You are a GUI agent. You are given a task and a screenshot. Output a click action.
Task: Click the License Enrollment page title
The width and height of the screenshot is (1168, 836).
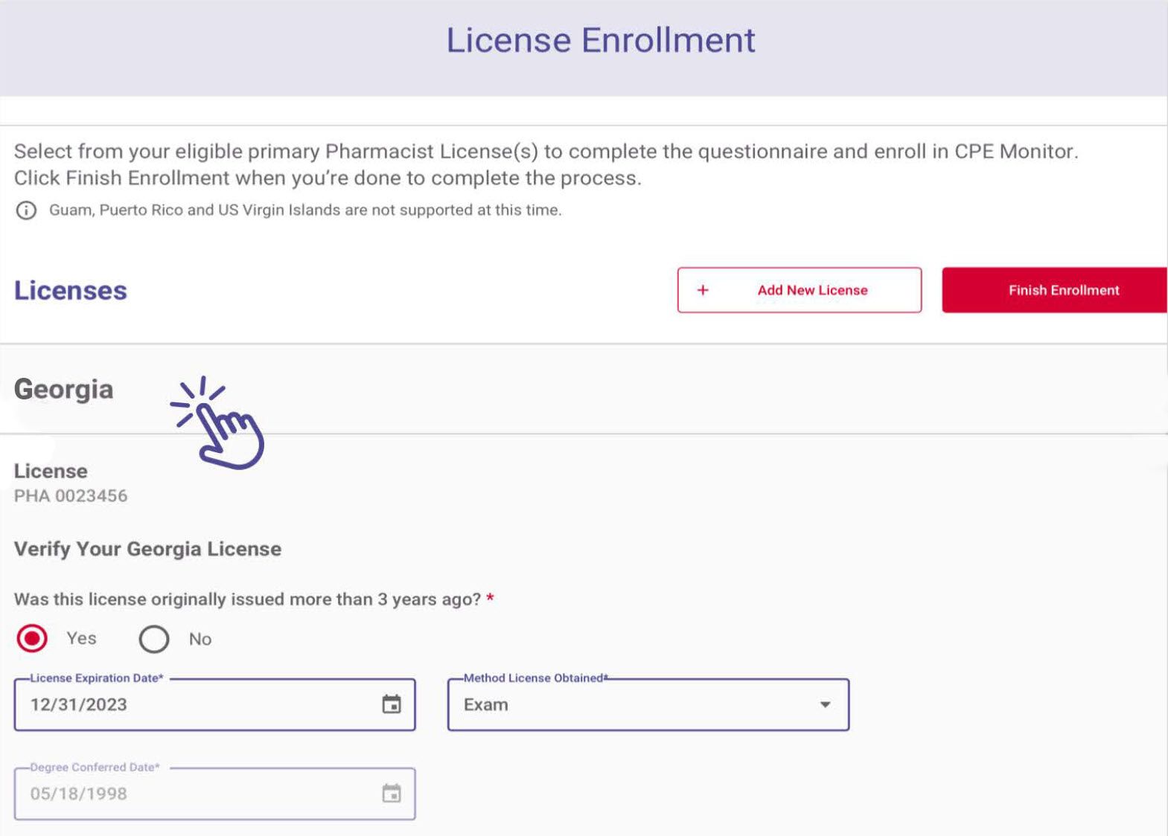pos(601,40)
